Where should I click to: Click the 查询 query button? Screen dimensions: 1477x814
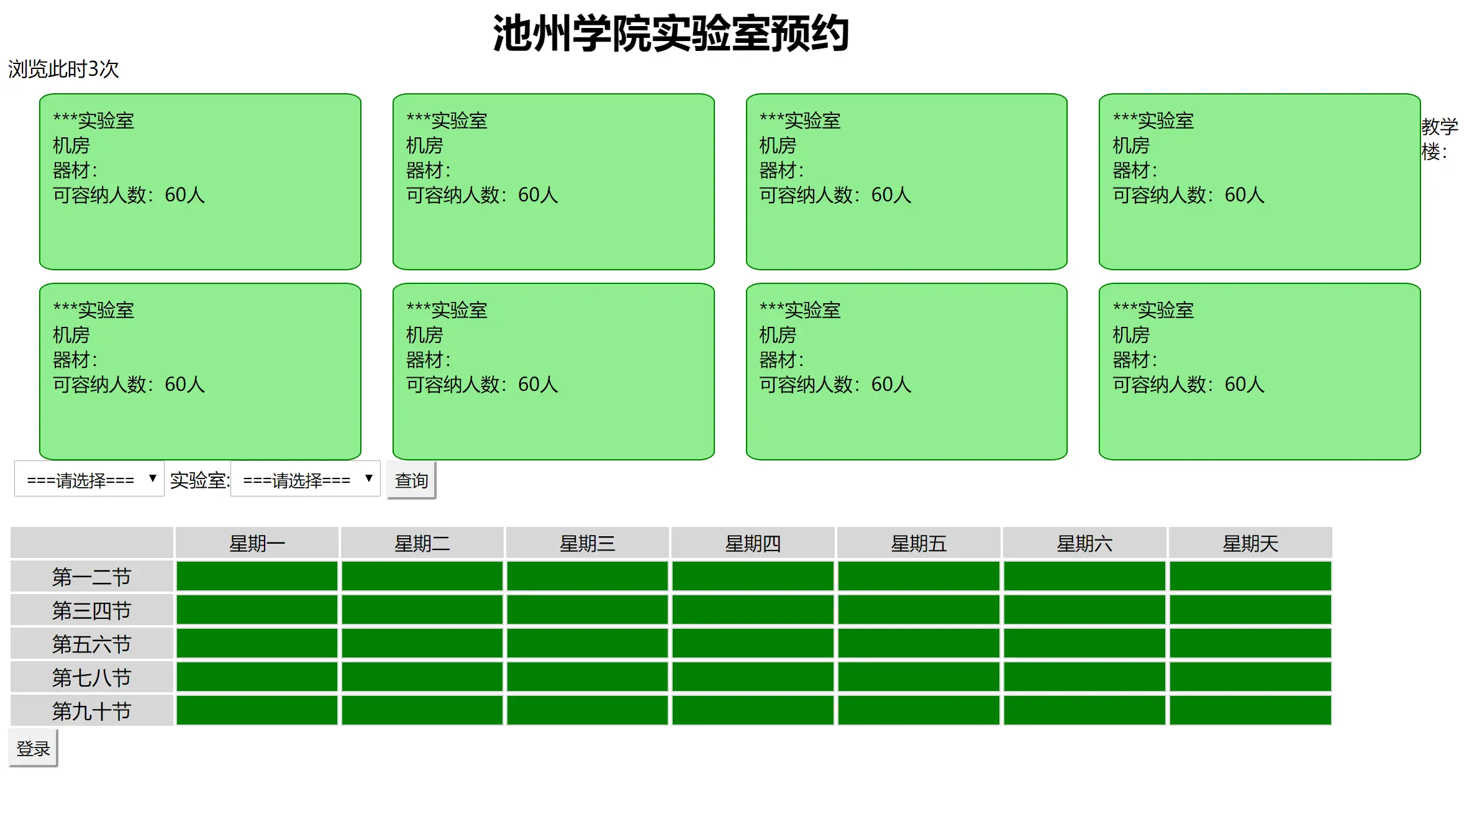[411, 480]
